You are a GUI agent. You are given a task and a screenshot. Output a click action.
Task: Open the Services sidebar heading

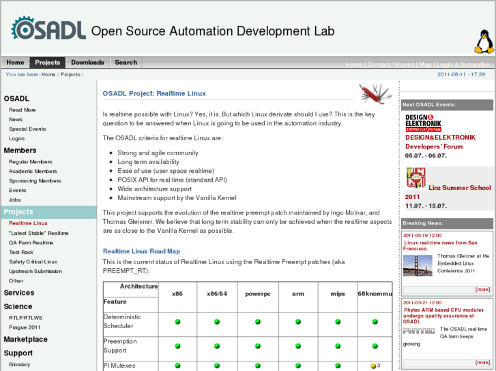19,293
